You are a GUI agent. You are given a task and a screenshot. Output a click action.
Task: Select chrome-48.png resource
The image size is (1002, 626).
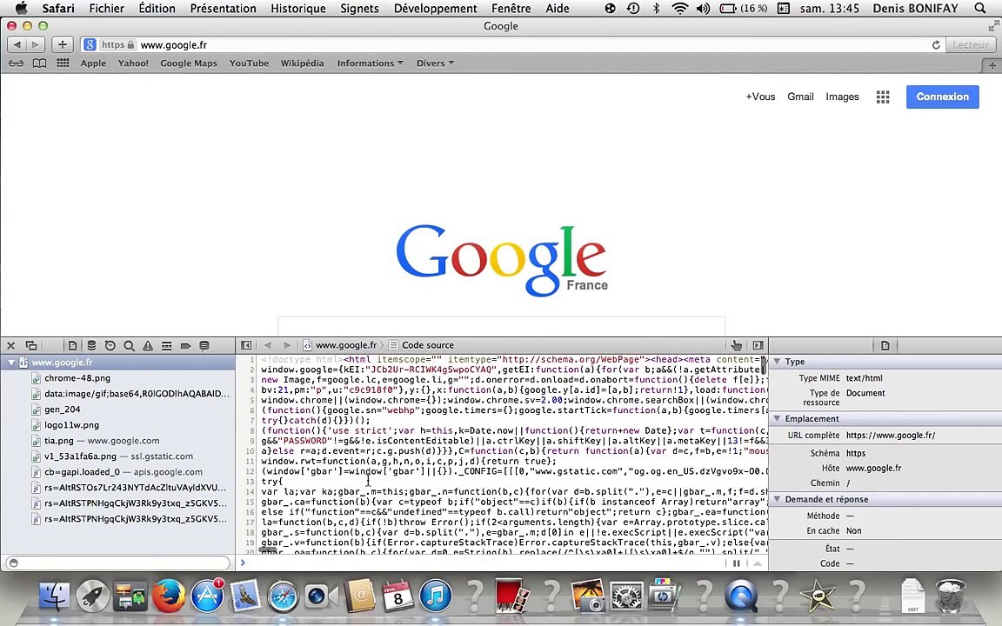(x=77, y=378)
